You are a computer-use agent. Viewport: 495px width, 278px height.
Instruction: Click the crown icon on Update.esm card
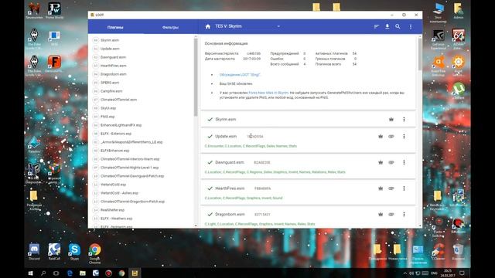(x=381, y=137)
